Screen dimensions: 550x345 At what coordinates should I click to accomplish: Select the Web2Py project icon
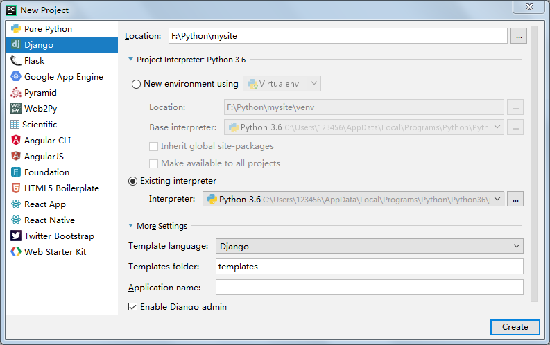coord(16,108)
